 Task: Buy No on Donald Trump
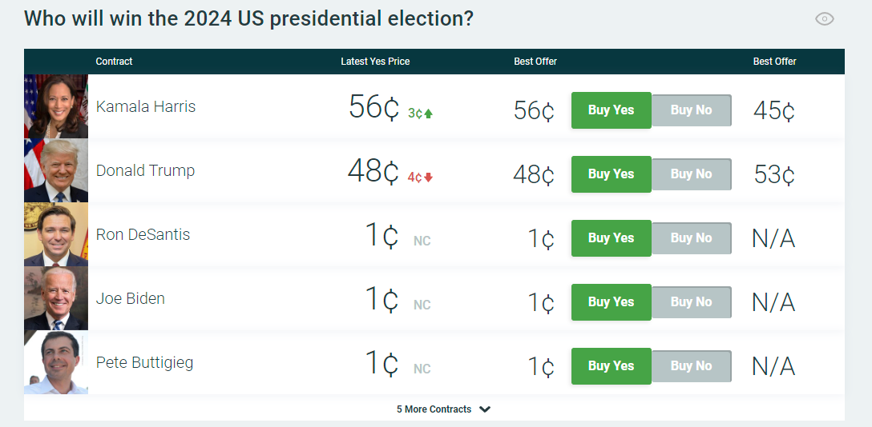pyautogui.click(x=691, y=174)
